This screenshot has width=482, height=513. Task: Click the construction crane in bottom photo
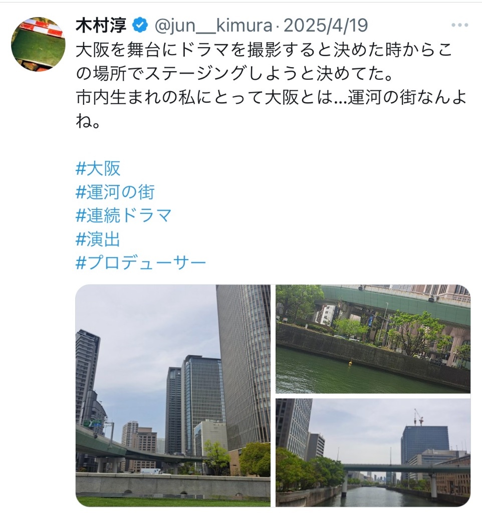(x=419, y=417)
